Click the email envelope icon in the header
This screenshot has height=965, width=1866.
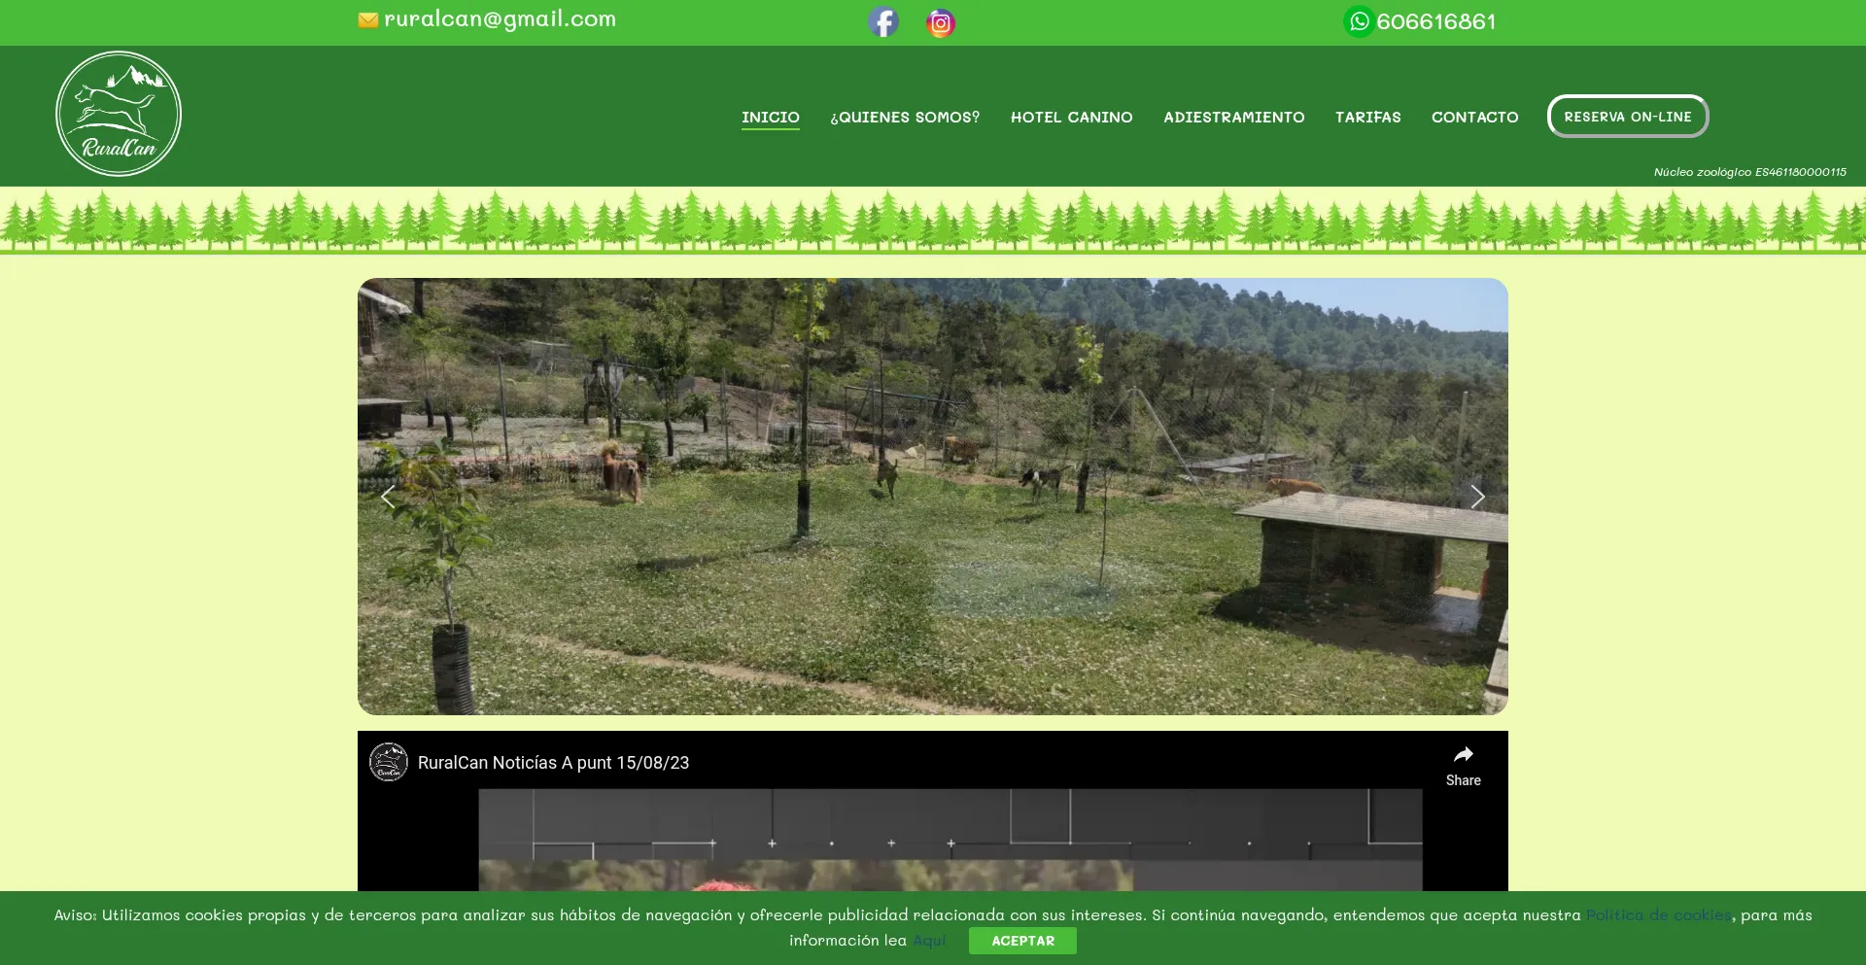coord(369,18)
